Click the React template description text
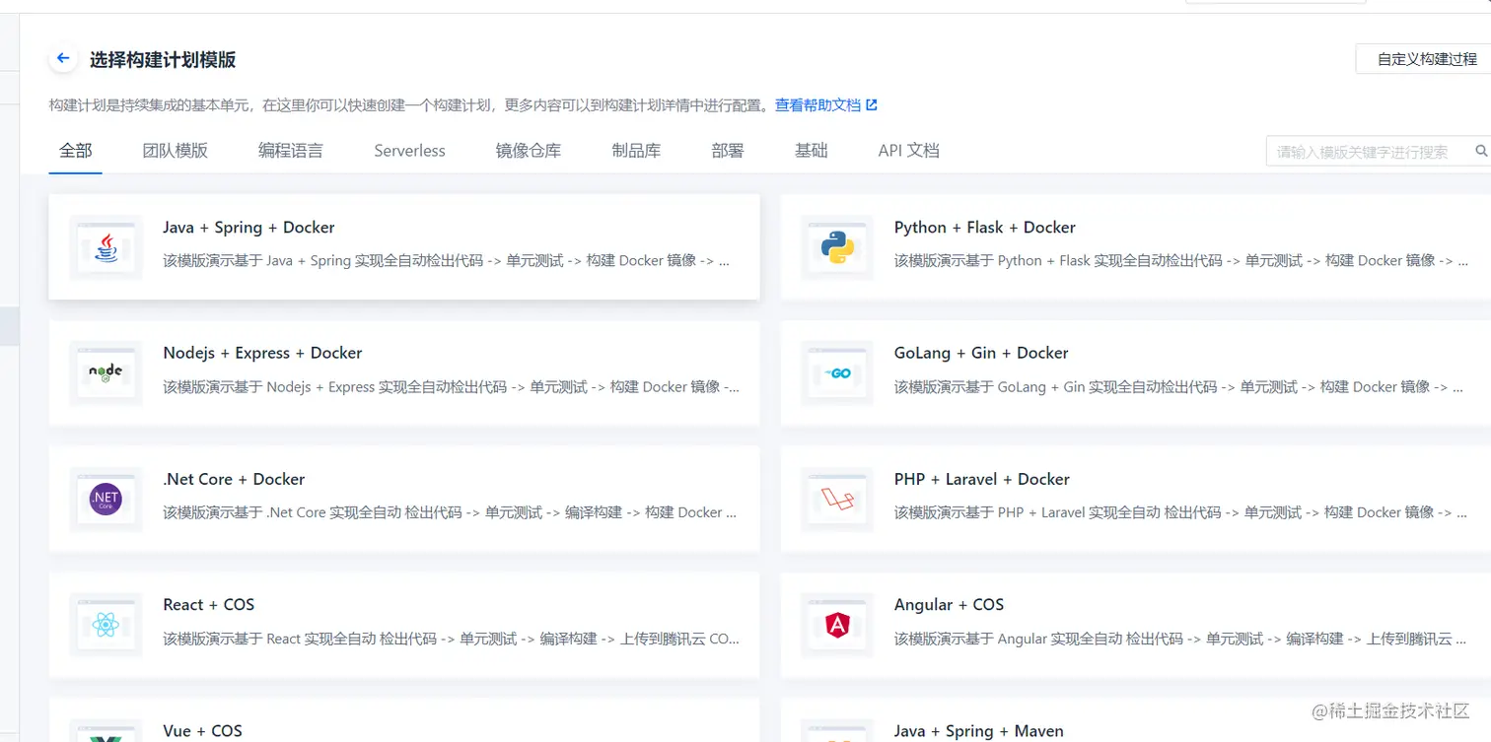 [451, 639]
